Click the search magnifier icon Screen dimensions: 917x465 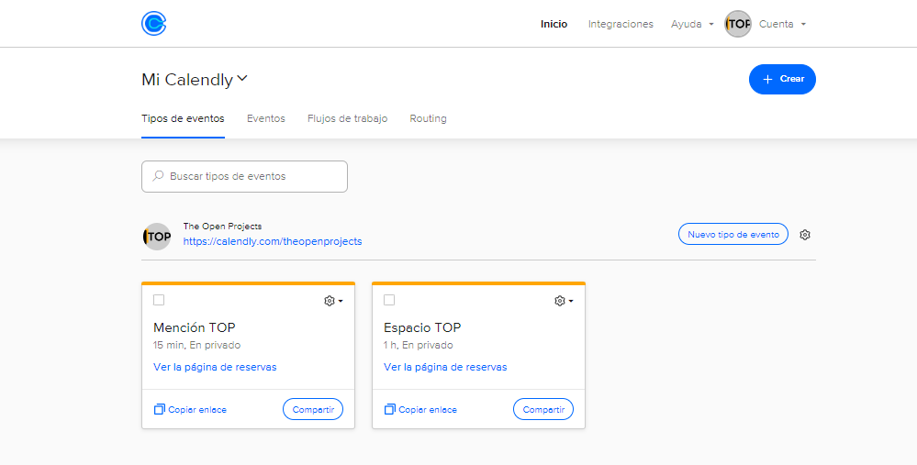pyautogui.click(x=158, y=176)
